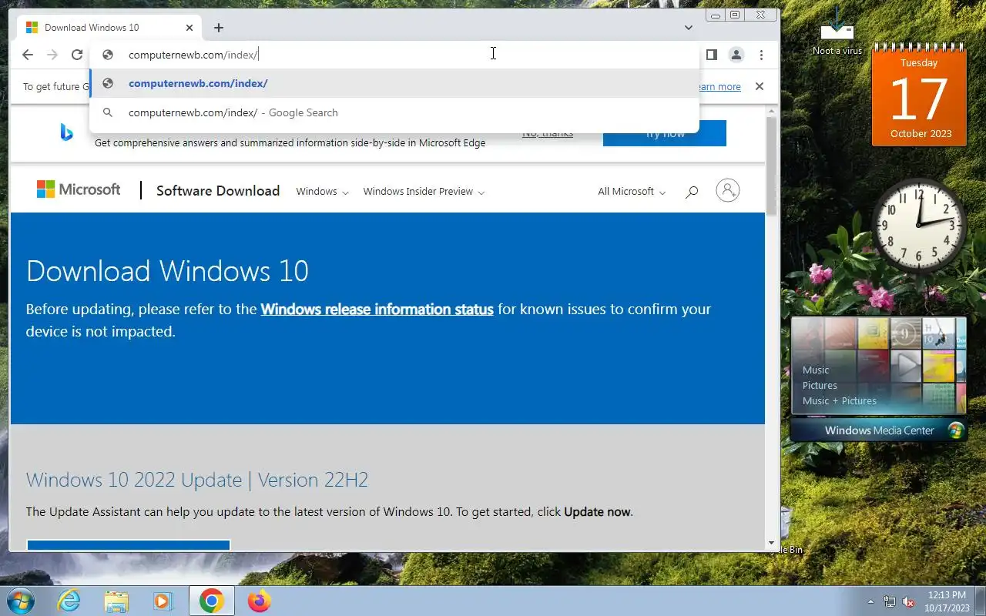This screenshot has height=616, width=986.
Task: Switch to Chrome in the taskbar
Action: click(211, 601)
